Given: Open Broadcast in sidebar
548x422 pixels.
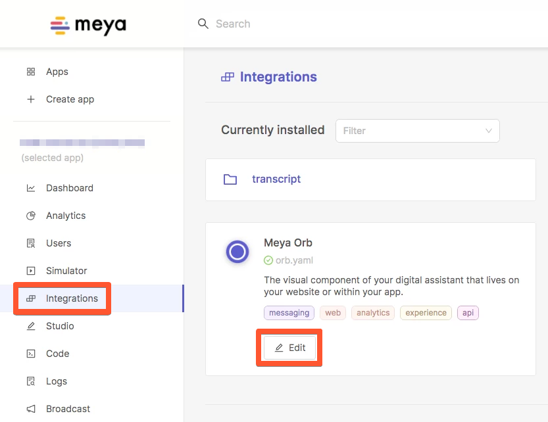Looking at the screenshot, I should (68, 409).
